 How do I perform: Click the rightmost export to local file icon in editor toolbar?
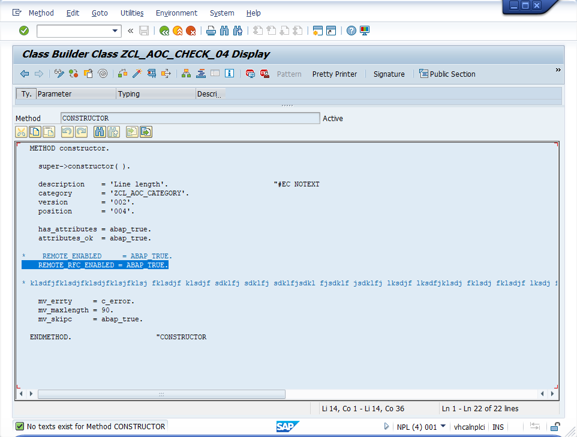(146, 132)
